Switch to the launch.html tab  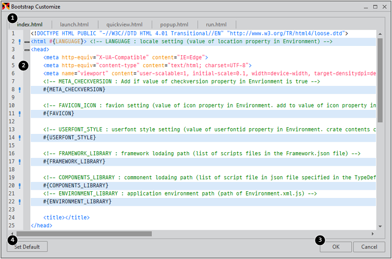[74, 24]
